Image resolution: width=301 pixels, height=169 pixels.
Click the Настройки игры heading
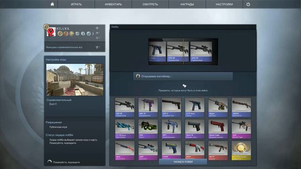click(x=56, y=60)
